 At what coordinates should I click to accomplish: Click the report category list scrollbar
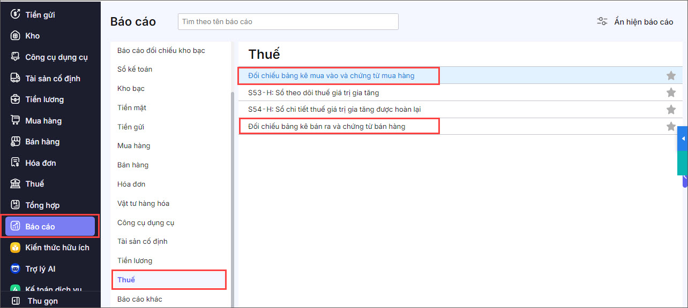pyautogui.click(x=233, y=199)
